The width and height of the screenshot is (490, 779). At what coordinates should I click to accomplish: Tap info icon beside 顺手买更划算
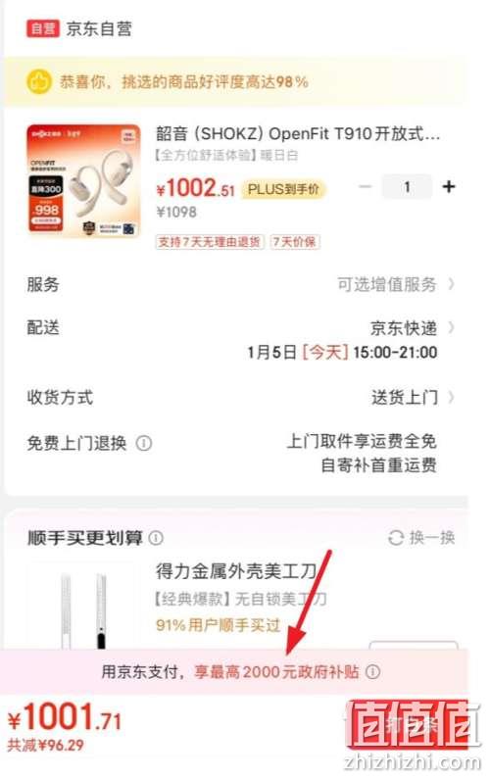156,538
